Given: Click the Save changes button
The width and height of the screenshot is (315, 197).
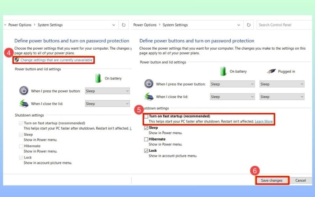Looking at the screenshot, I should coord(272,180).
